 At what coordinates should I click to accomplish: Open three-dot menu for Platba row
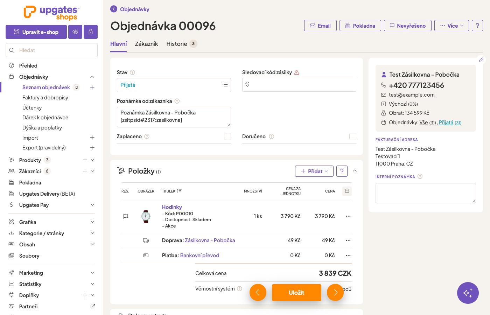pyautogui.click(x=348, y=255)
